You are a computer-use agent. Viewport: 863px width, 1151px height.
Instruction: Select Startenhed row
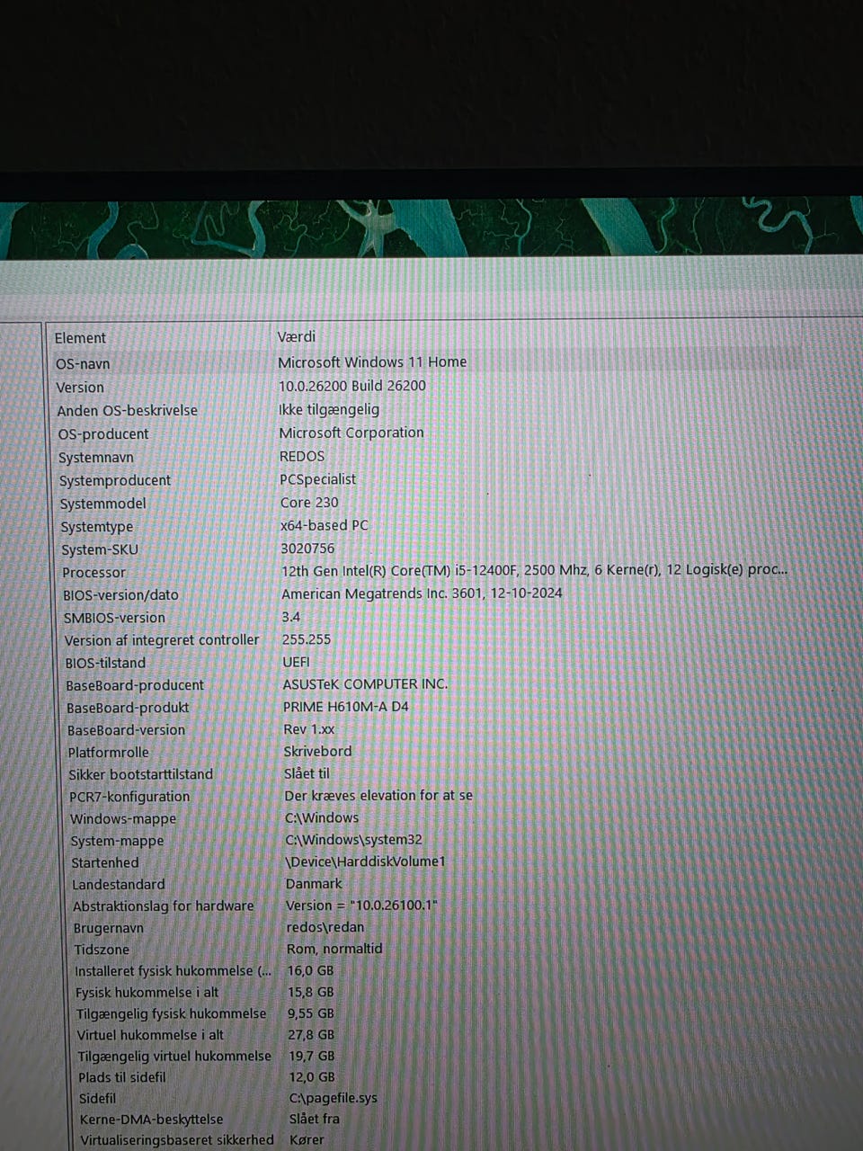coord(105,863)
